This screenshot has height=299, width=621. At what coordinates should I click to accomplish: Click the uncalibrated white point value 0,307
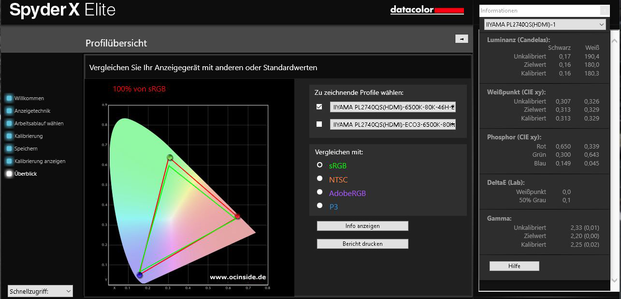[x=563, y=102]
